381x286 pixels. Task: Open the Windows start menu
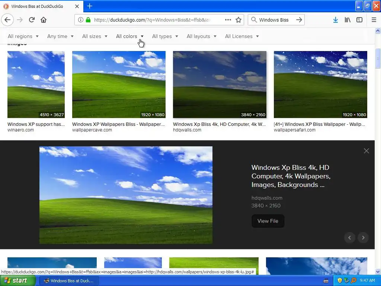[x=17, y=280]
